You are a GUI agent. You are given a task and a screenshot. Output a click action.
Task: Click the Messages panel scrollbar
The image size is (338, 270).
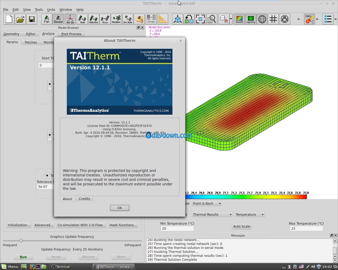pos(335,250)
